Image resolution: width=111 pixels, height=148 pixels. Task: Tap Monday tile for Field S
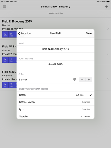coord(5,85)
